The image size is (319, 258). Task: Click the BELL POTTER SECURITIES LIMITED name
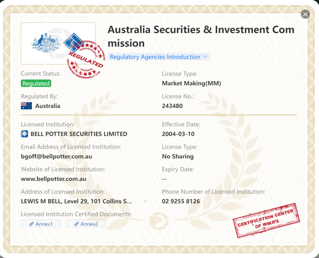tap(79, 134)
